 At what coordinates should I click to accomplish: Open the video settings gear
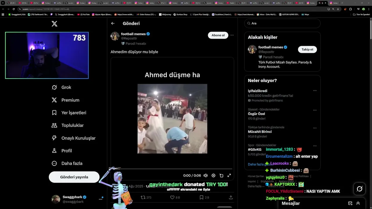click(213, 175)
